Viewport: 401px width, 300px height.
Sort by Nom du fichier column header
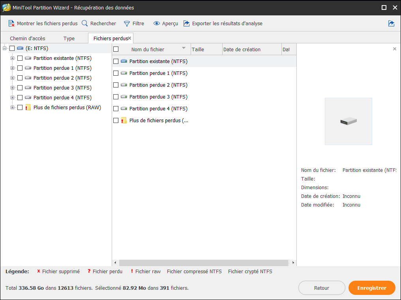click(152, 49)
